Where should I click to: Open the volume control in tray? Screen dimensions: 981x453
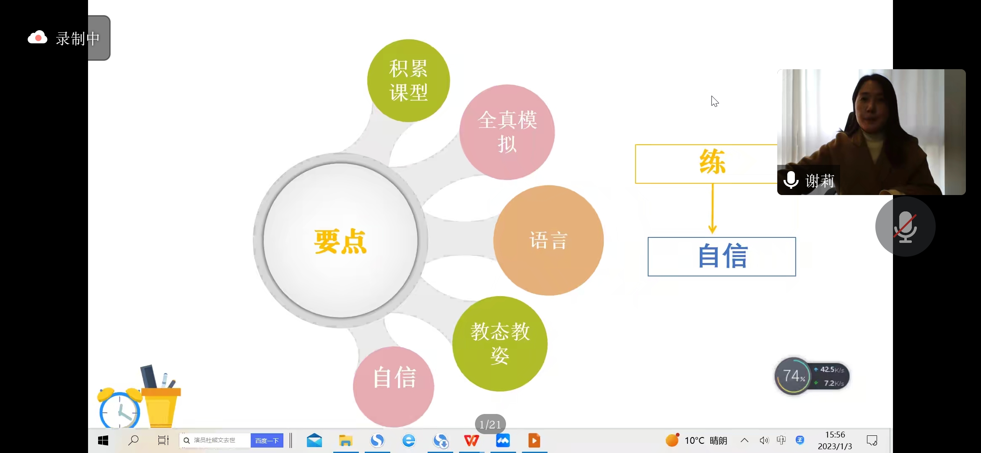764,440
